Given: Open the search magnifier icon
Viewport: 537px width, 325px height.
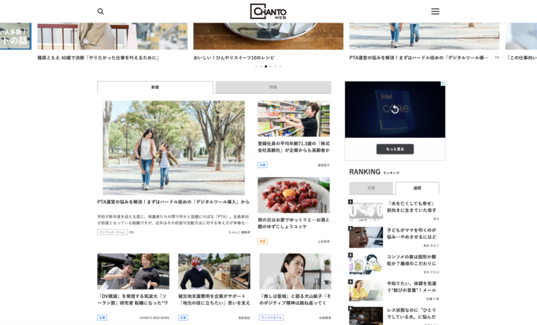Looking at the screenshot, I should click(101, 12).
